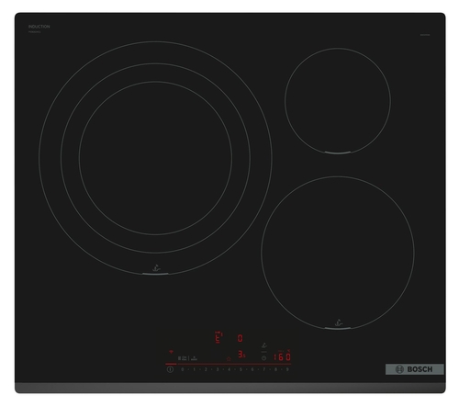The image size is (459, 407).
Task: Touch the lower-right cooking zone
Action: click(338, 253)
